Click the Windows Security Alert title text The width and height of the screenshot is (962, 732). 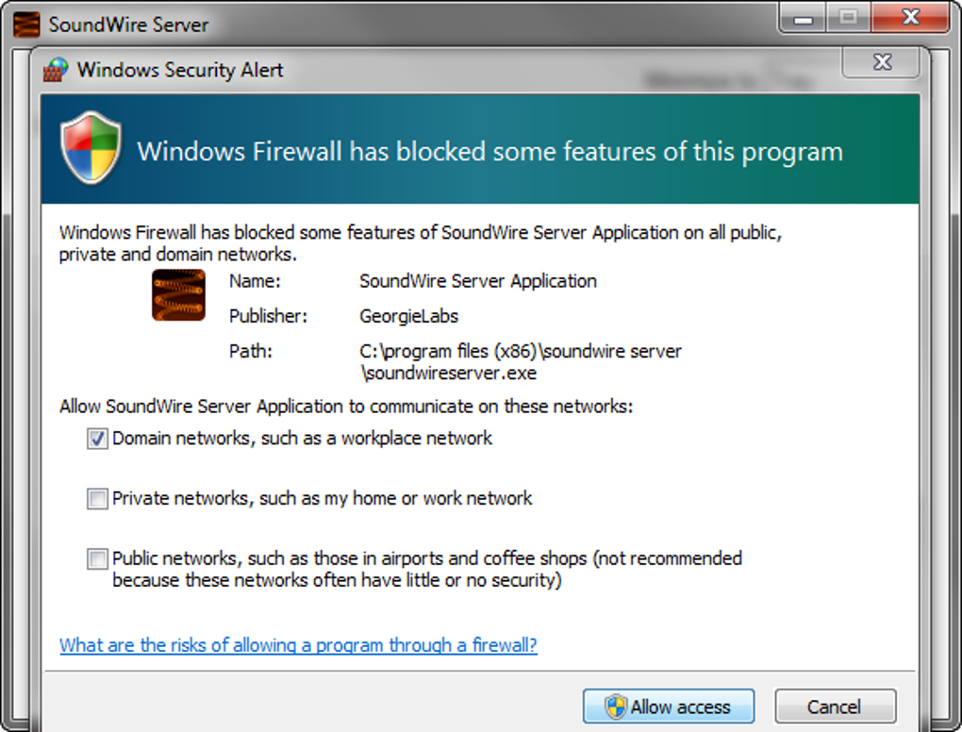tap(180, 70)
